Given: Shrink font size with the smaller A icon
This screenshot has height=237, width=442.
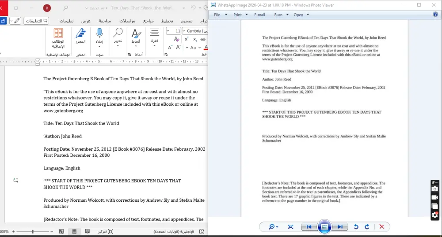Looking at the screenshot, I should pos(170,48).
